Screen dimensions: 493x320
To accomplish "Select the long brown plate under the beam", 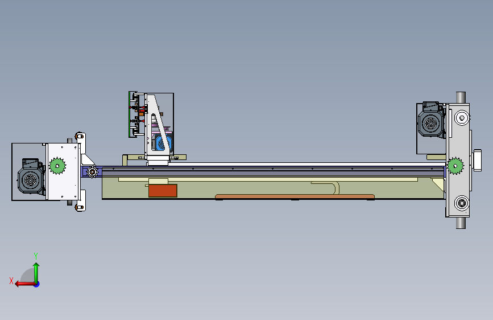I will 295,197.
